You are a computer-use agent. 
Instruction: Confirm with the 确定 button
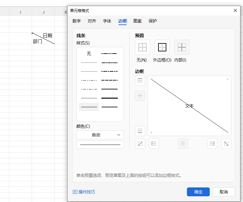click(x=198, y=192)
